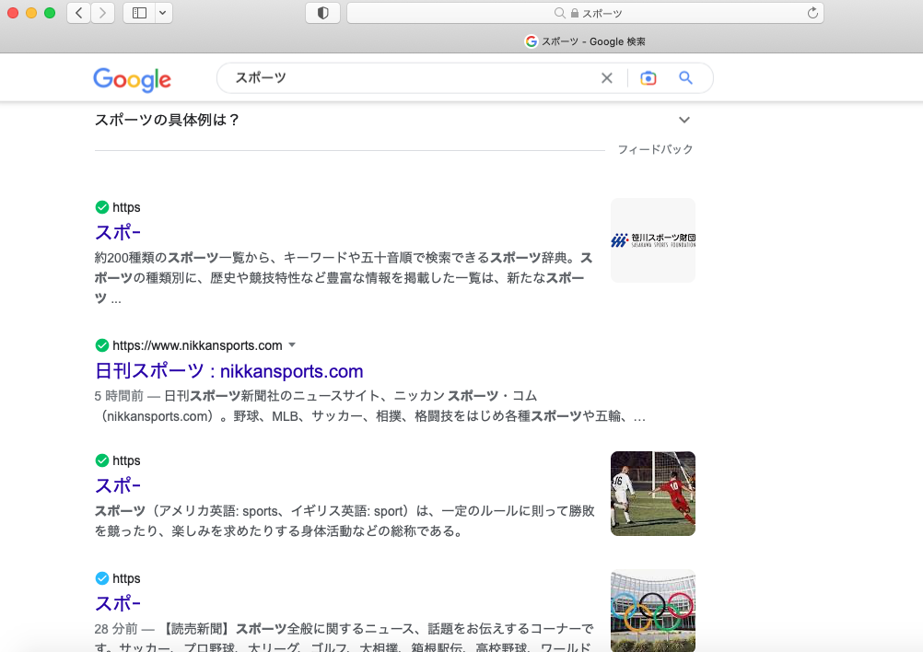This screenshot has height=652, width=923.
Task: Close the Safari window with red button
Action: click(x=12, y=13)
